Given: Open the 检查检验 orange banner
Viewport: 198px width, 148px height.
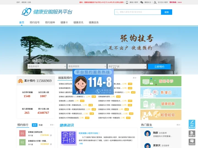Looking at the screenshot, I should 161,115.
